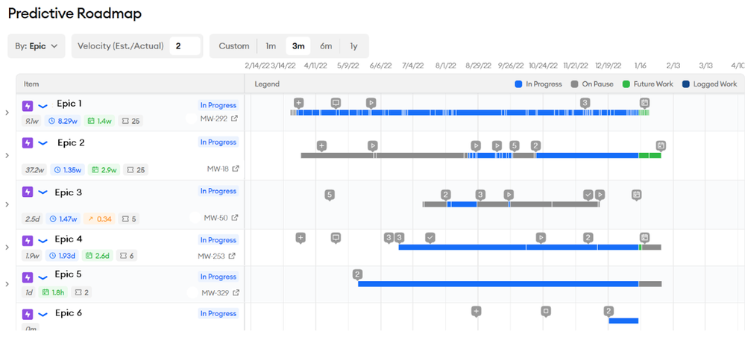Click the 2 marker on Epic 6 timeline
The width and height of the screenshot is (745, 346).
point(609,311)
